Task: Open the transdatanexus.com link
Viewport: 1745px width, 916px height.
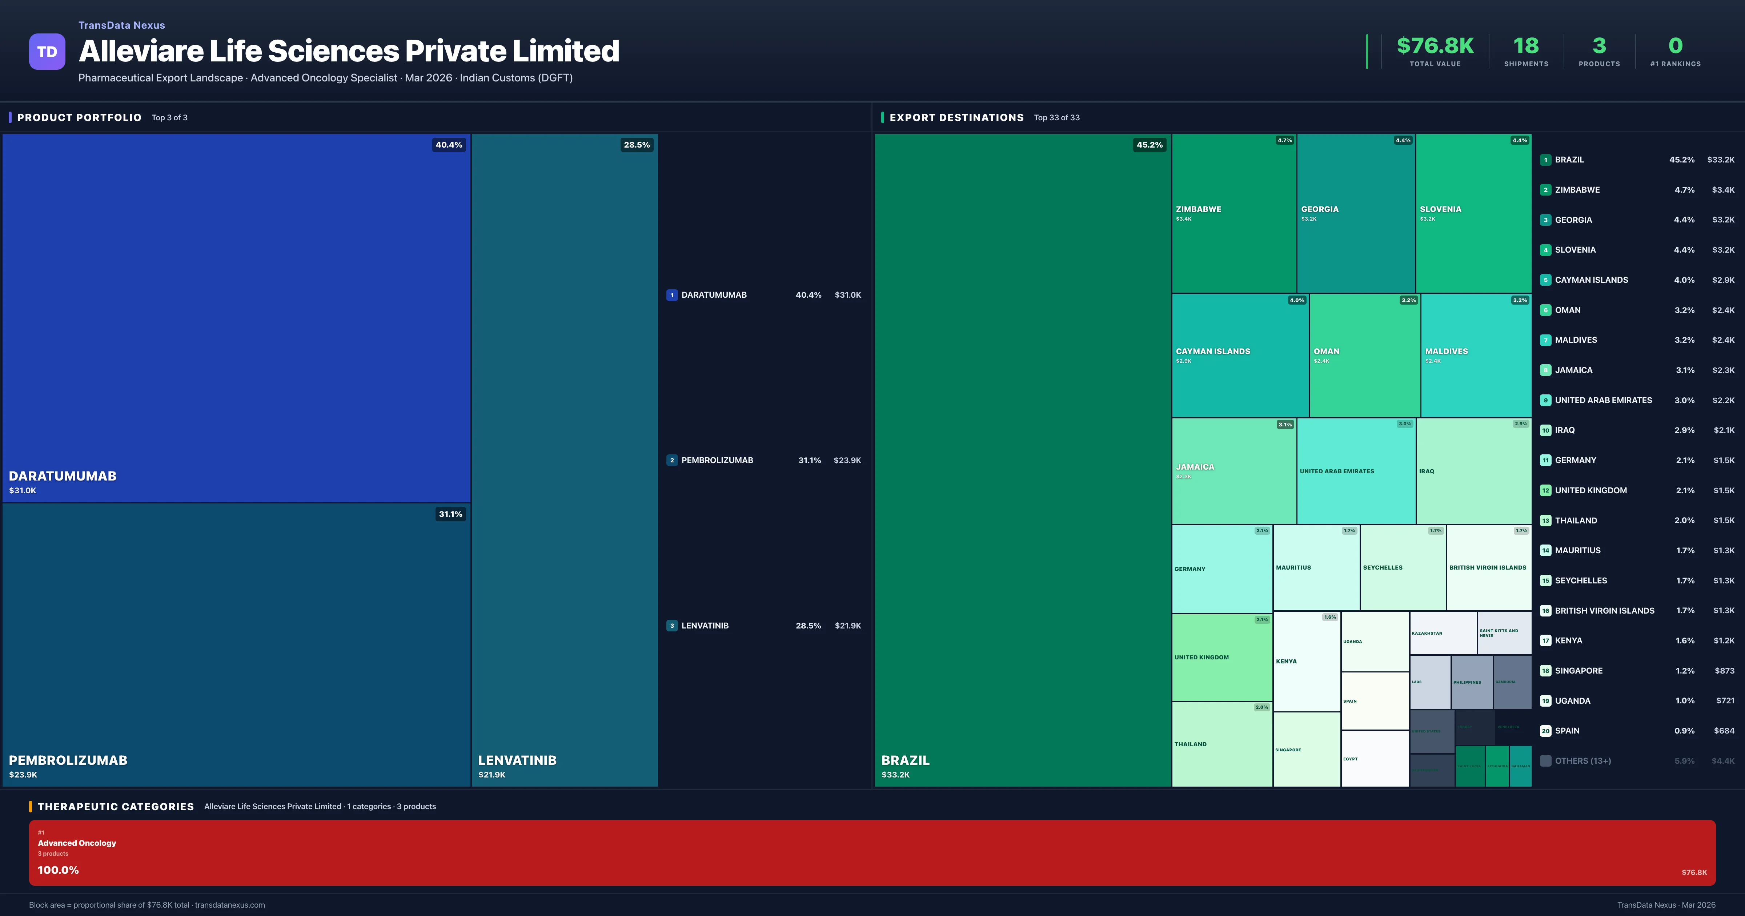Action: (230, 904)
